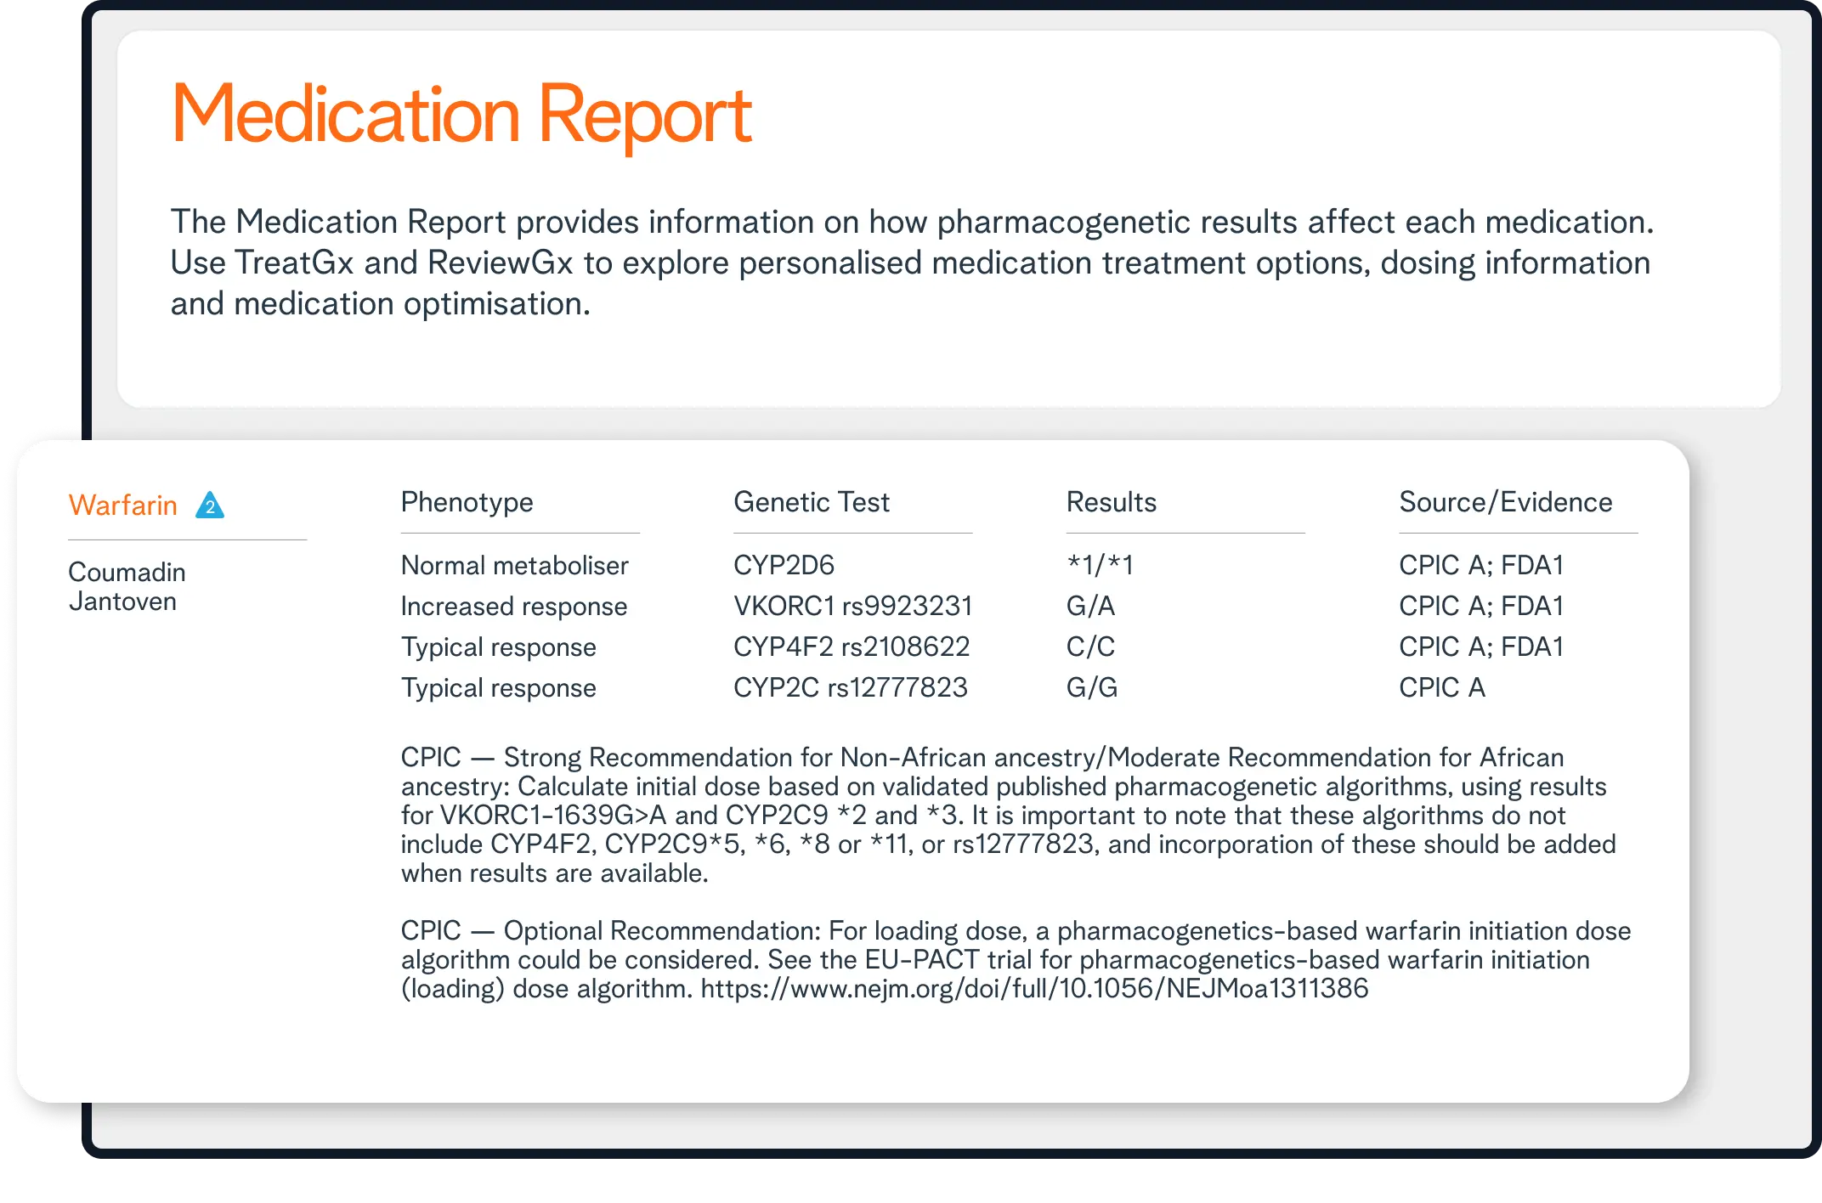Click the Phenotype column header

click(467, 502)
